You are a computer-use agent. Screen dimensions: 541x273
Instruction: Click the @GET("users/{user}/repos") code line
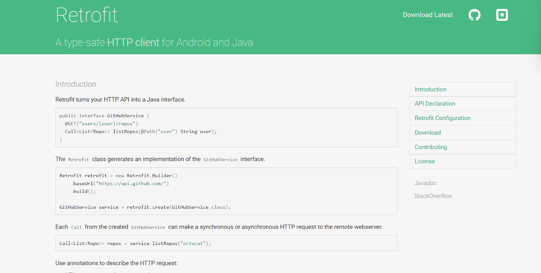coord(101,124)
